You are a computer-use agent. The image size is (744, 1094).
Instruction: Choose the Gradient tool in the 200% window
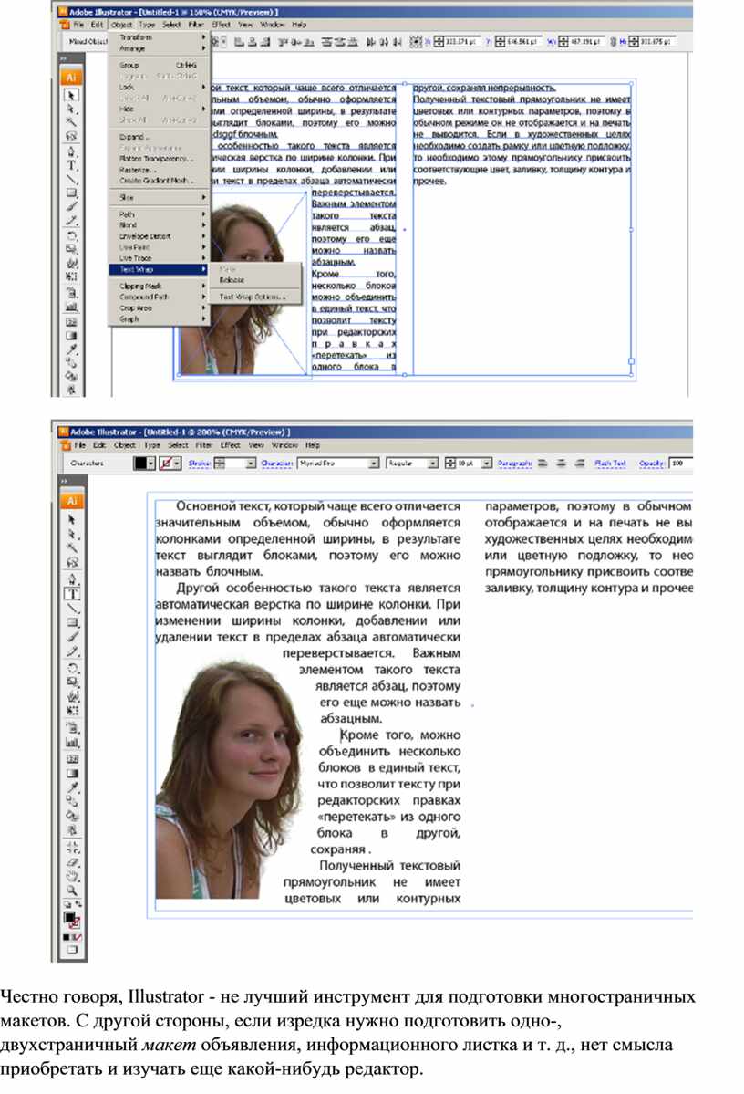tap(72, 773)
